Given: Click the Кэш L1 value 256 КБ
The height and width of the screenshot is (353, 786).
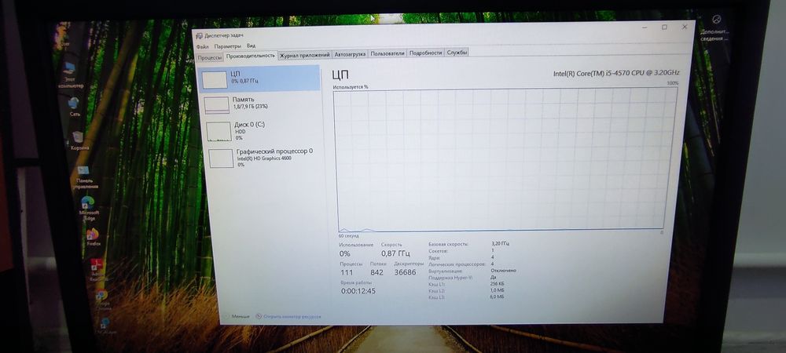Looking at the screenshot, I should (498, 284).
